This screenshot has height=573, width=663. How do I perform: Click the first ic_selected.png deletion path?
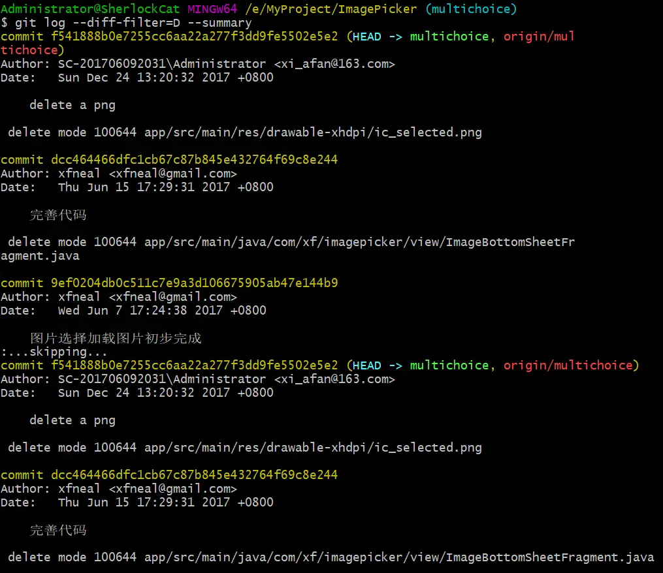pos(313,132)
